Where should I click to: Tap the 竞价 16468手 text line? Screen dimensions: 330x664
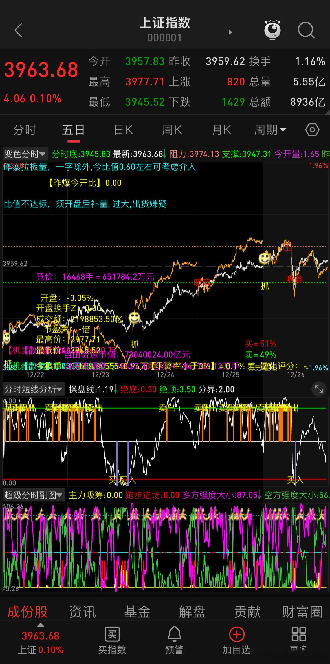95,276
